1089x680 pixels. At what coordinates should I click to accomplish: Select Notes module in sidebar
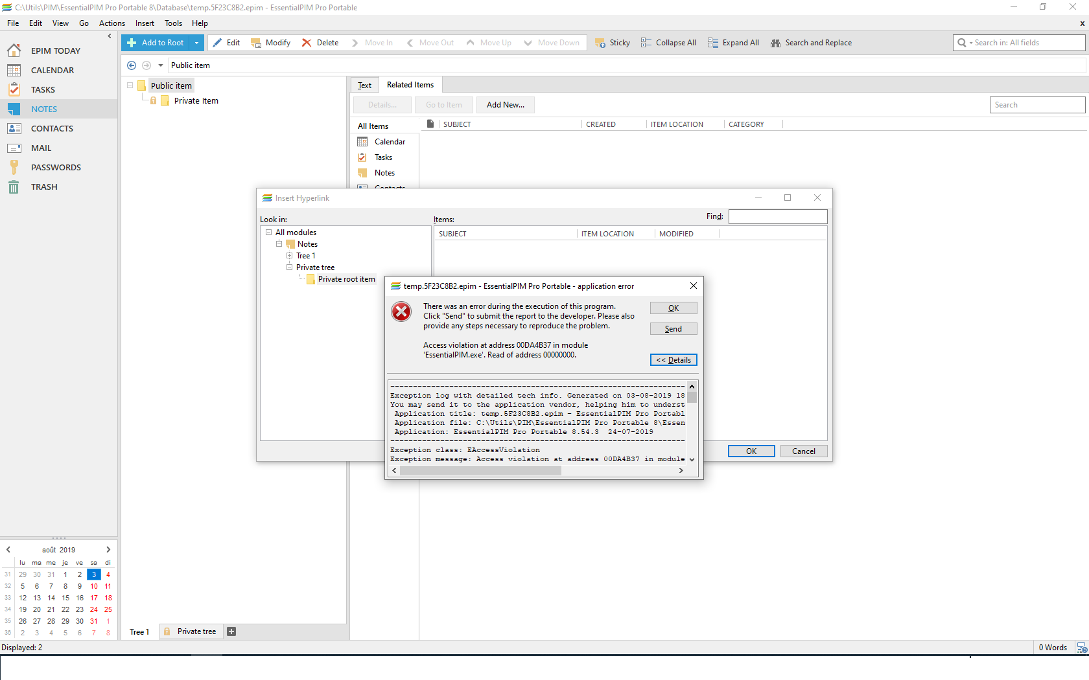(x=44, y=109)
